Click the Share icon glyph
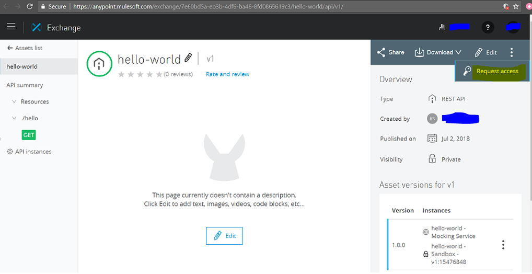Screen dimensions: 532x274 pos(380,52)
